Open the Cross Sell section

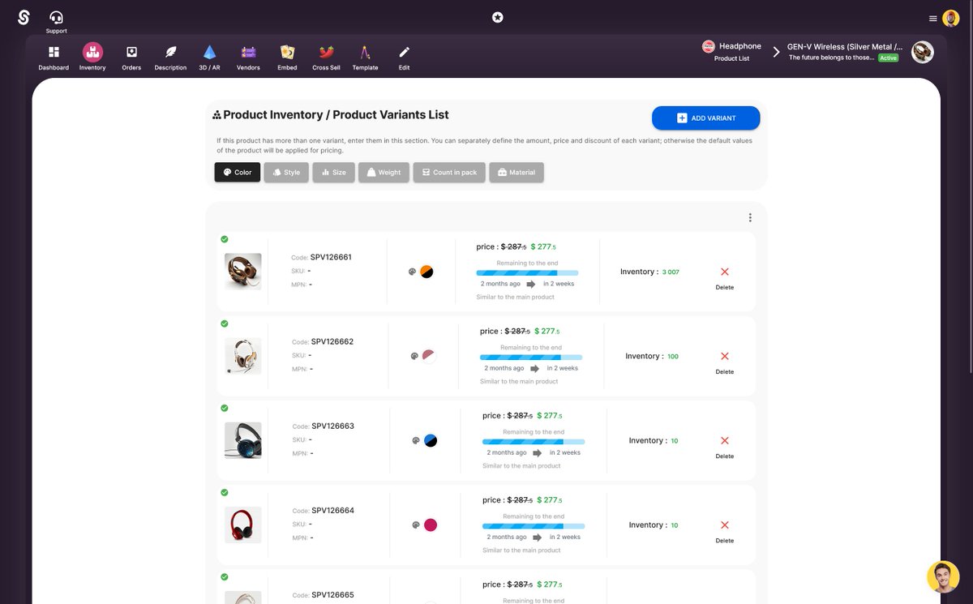[326, 57]
